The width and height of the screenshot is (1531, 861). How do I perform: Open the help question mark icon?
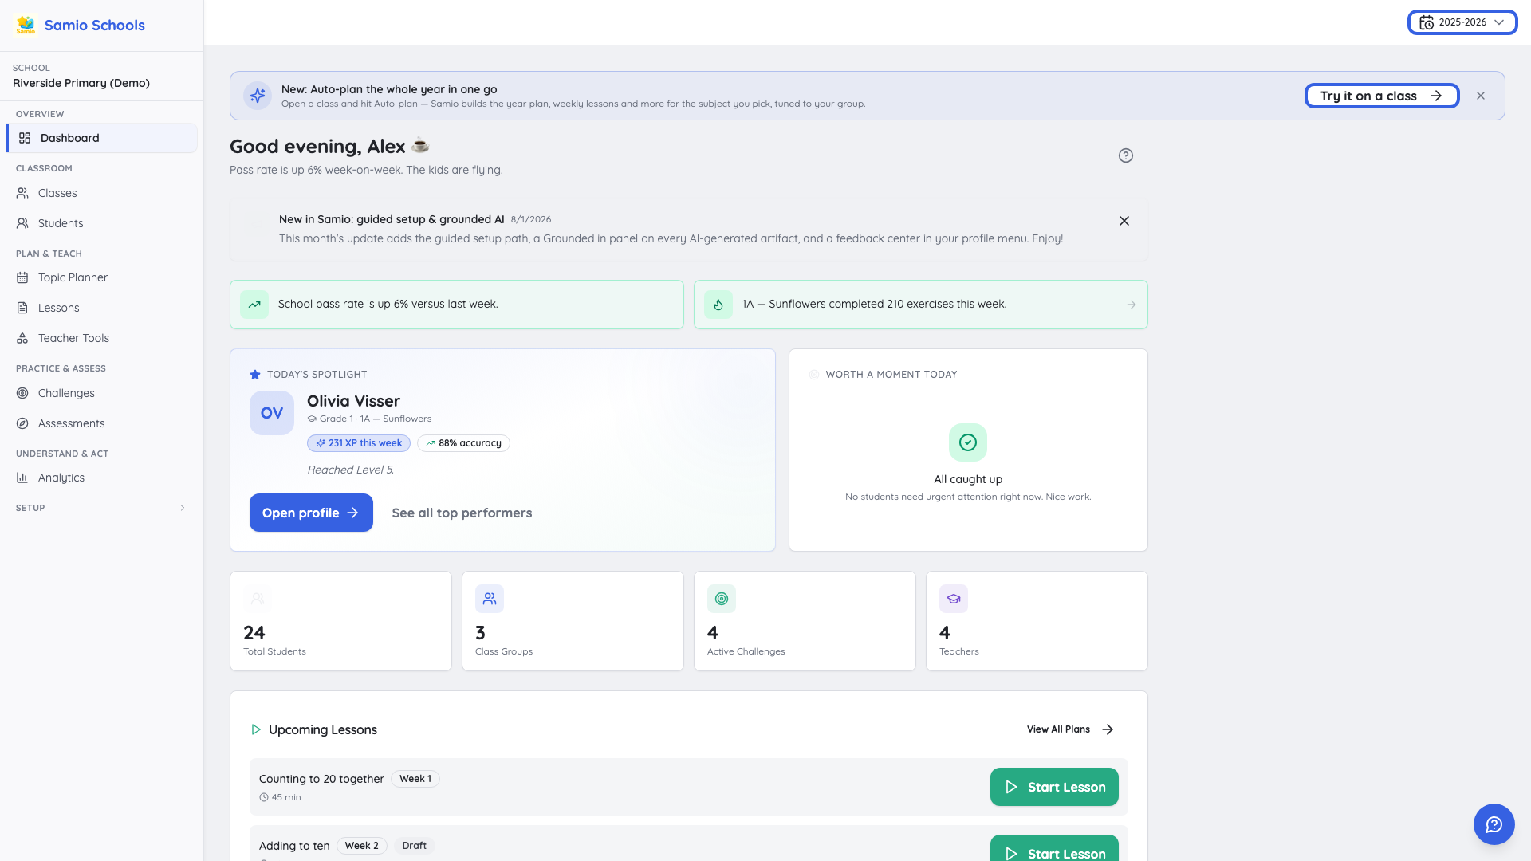pos(1125,155)
